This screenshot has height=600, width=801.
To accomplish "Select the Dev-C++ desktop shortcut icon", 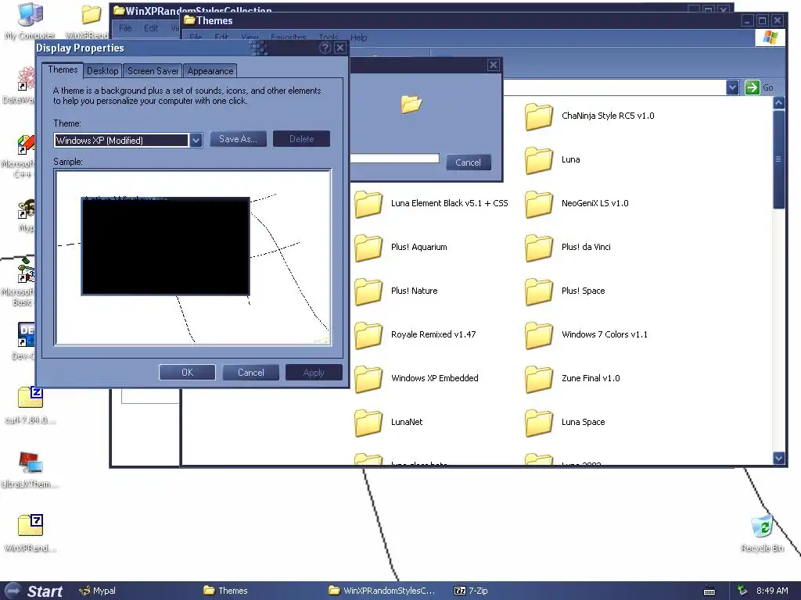I will [x=26, y=334].
